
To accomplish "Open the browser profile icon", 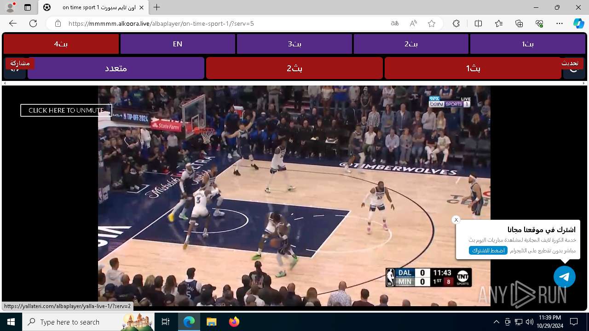I will tap(10, 7).
